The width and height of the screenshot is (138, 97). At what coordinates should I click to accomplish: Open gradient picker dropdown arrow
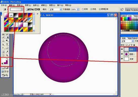tap(22, 9)
